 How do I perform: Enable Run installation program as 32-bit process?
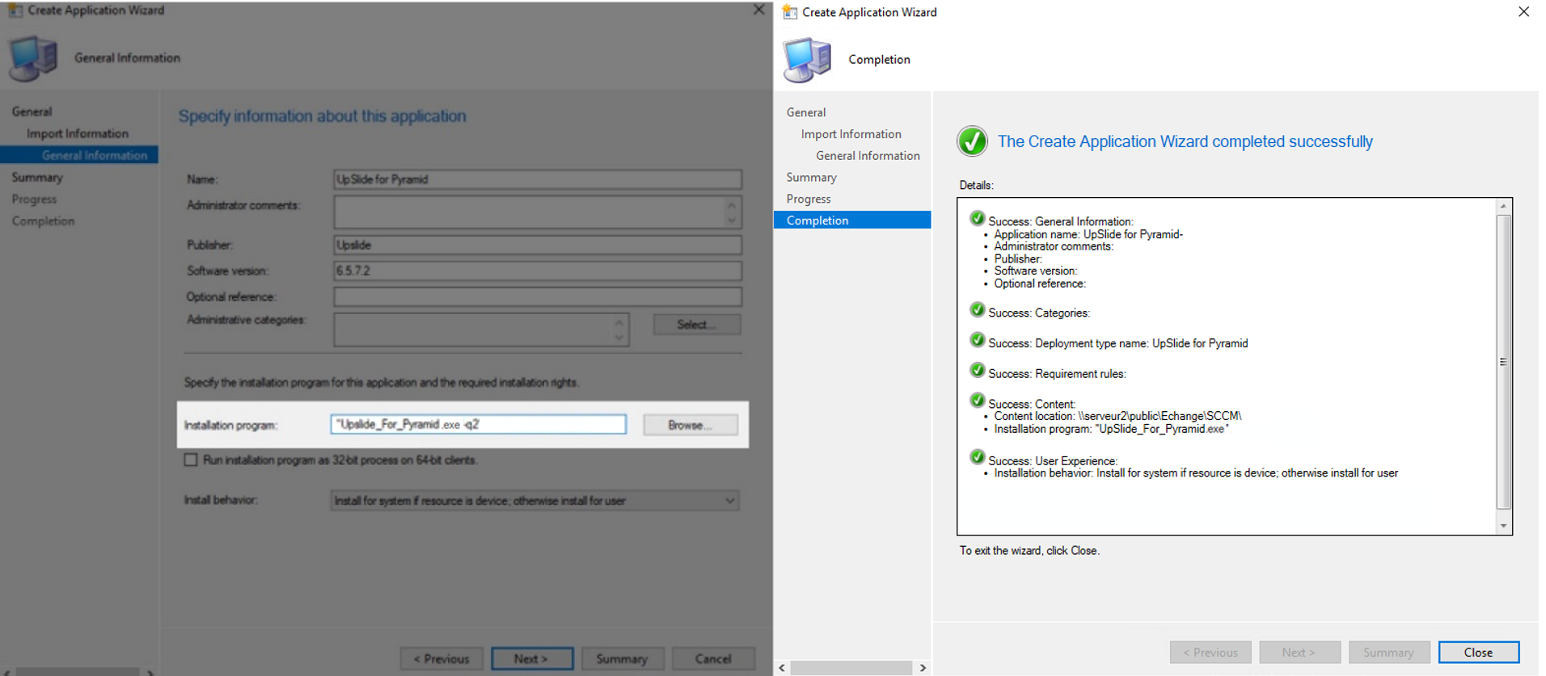click(191, 460)
